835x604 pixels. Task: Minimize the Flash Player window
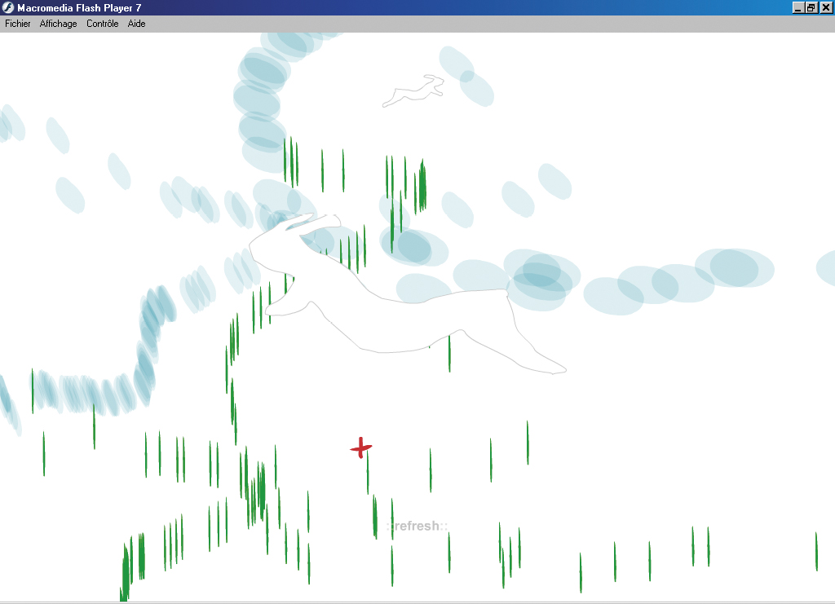pos(797,7)
